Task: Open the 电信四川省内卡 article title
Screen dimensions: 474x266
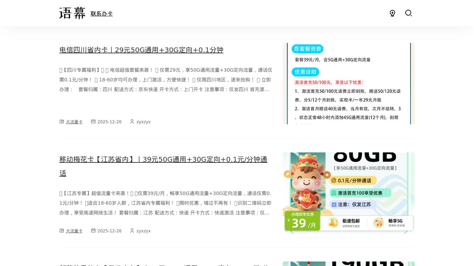Action: click(x=141, y=50)
